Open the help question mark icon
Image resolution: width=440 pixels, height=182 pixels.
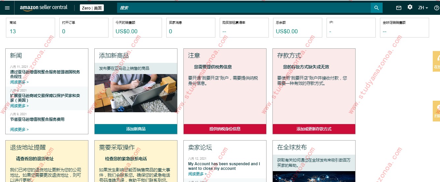[437, 8]
